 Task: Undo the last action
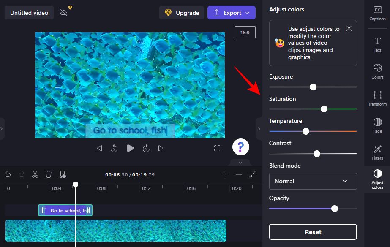8,174
